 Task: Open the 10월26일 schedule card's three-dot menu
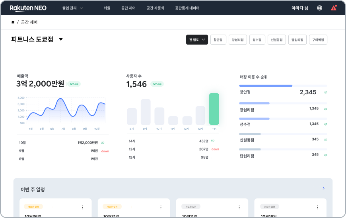coord(83,207)
